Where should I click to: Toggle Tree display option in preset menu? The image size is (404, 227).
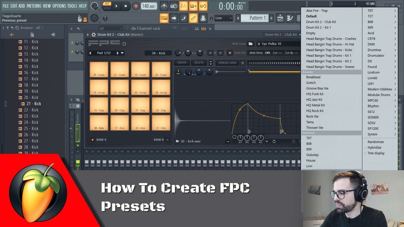376,153
